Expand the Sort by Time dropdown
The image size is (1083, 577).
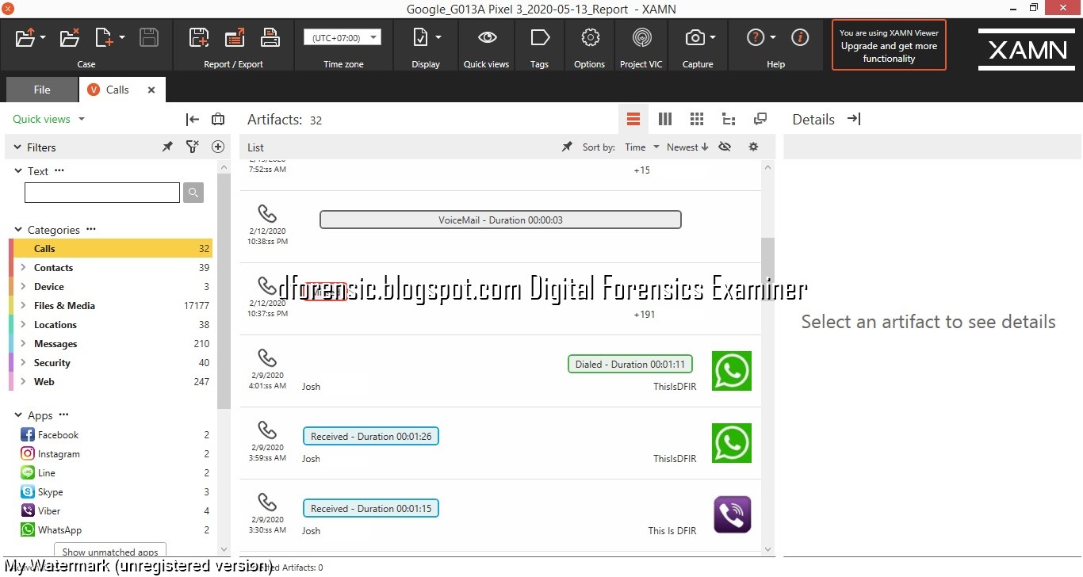coord(641,147)
